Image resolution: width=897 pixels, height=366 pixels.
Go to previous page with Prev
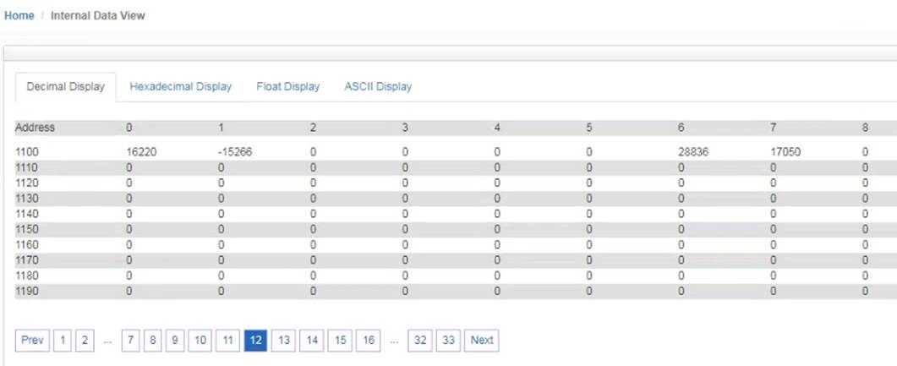pyautogui.click(x=33, y=341)
